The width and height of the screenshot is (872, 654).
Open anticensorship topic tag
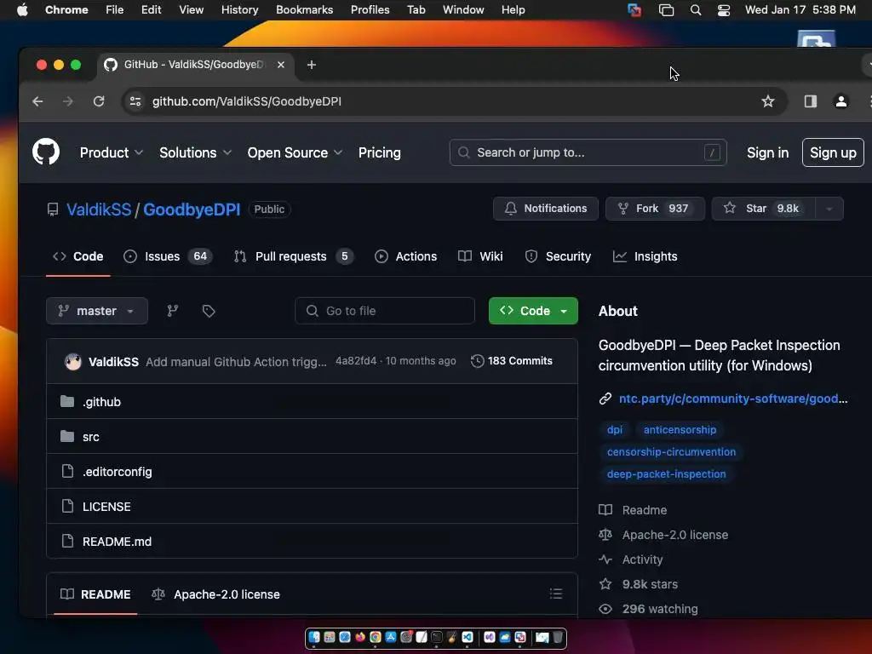pyautogui.click(x=680, y=429)
